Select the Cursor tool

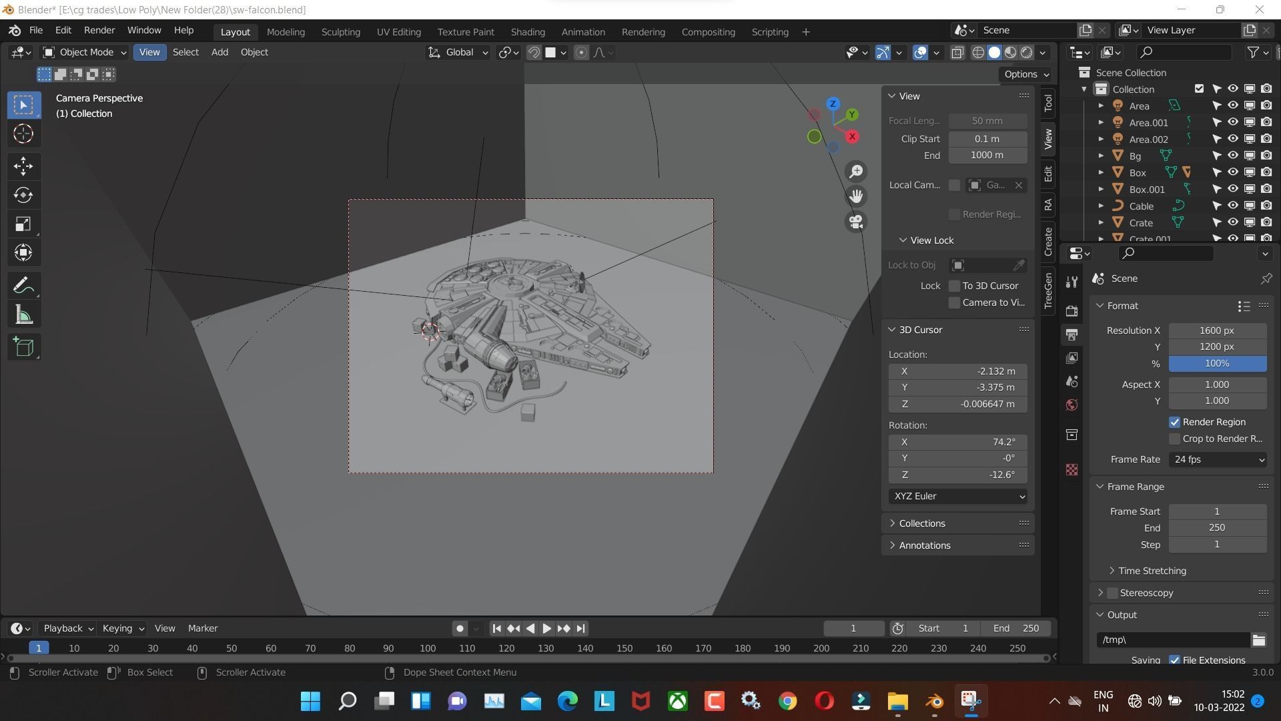[23, 134]
